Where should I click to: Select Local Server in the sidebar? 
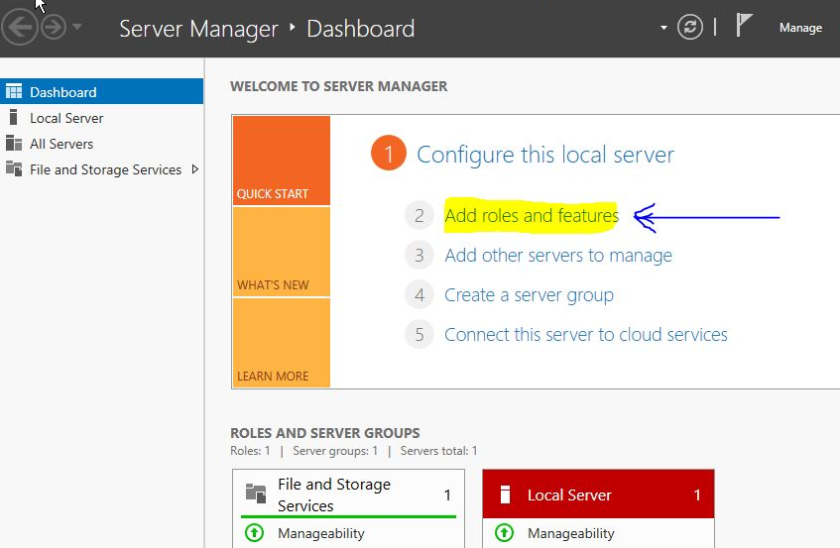102,118
